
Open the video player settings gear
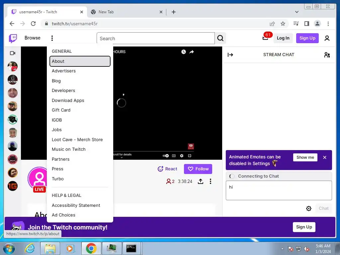182,156
